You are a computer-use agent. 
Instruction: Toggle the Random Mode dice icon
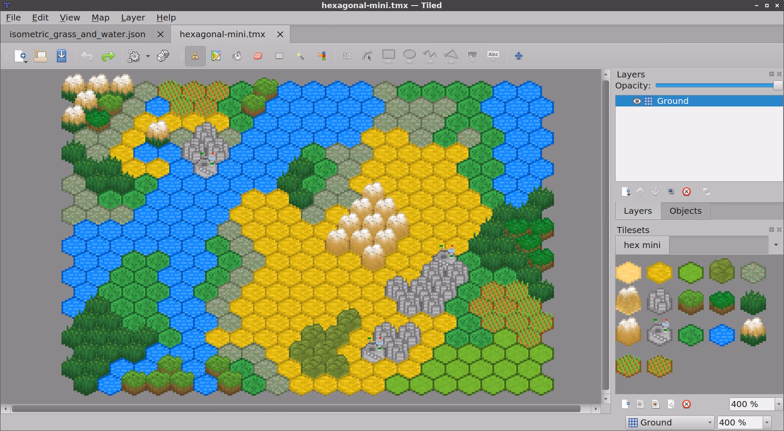[163, 56]
